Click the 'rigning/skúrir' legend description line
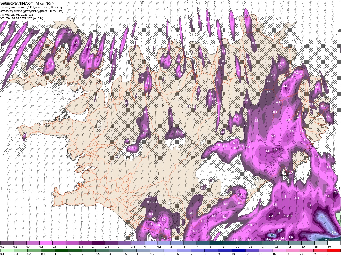This screenshot has width=341, height=256. coord(31,7)
